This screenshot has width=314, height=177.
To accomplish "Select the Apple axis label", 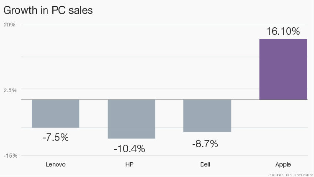I will point(283,164).
